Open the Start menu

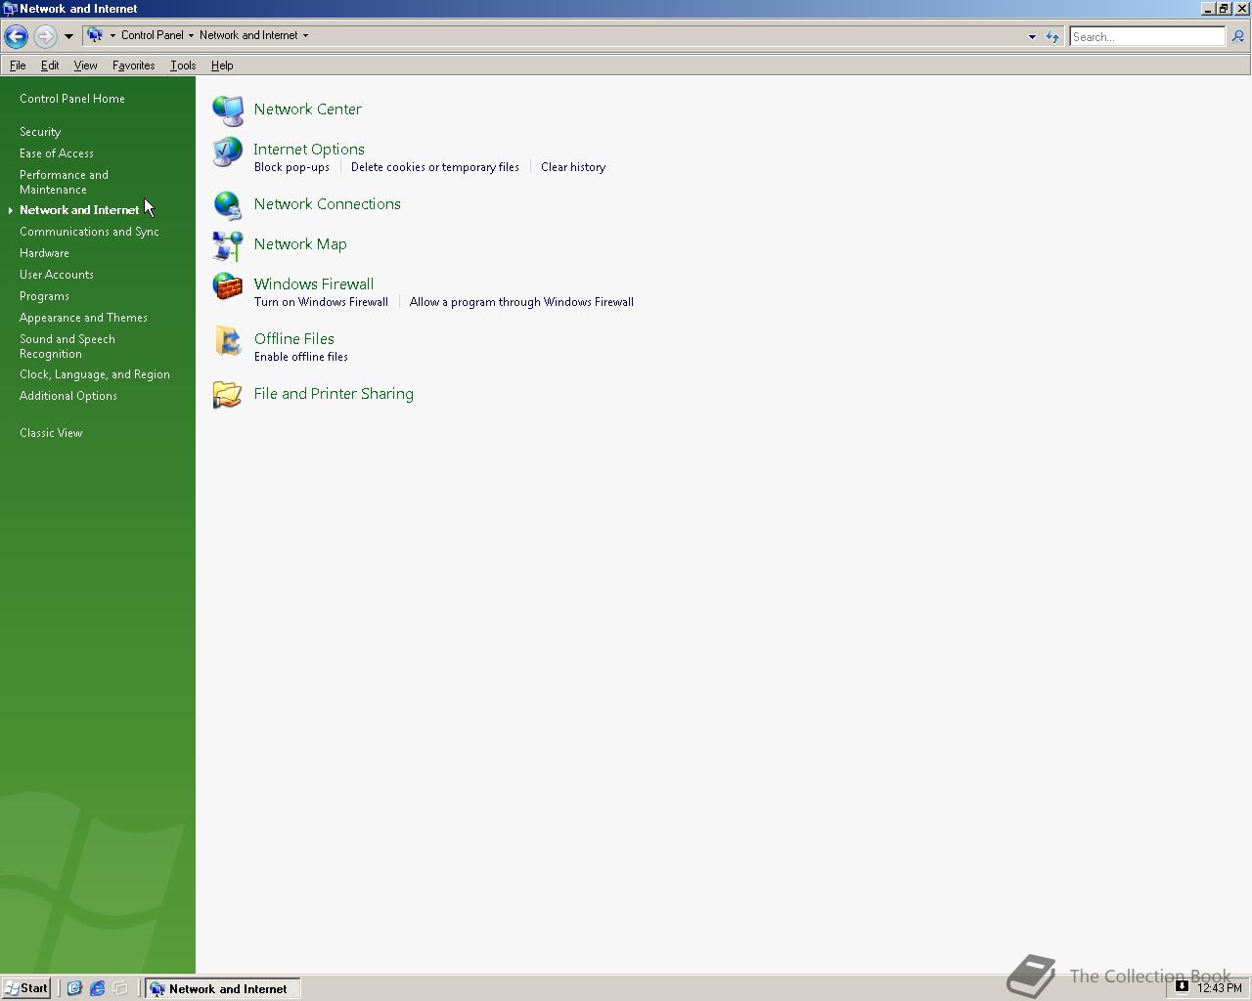(x=26, y=988)
